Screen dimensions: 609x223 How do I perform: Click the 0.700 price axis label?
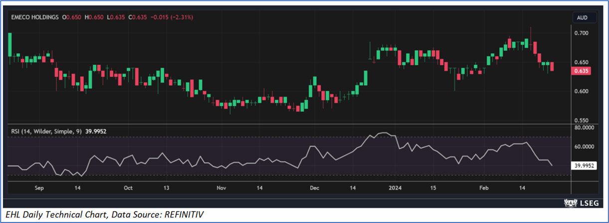click(x=581, y=33)
